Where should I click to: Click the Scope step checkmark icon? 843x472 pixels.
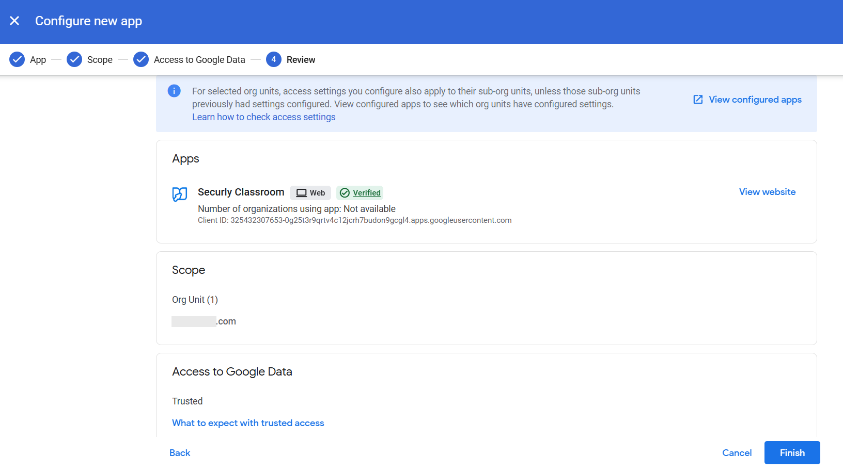(x=74, y=59)
